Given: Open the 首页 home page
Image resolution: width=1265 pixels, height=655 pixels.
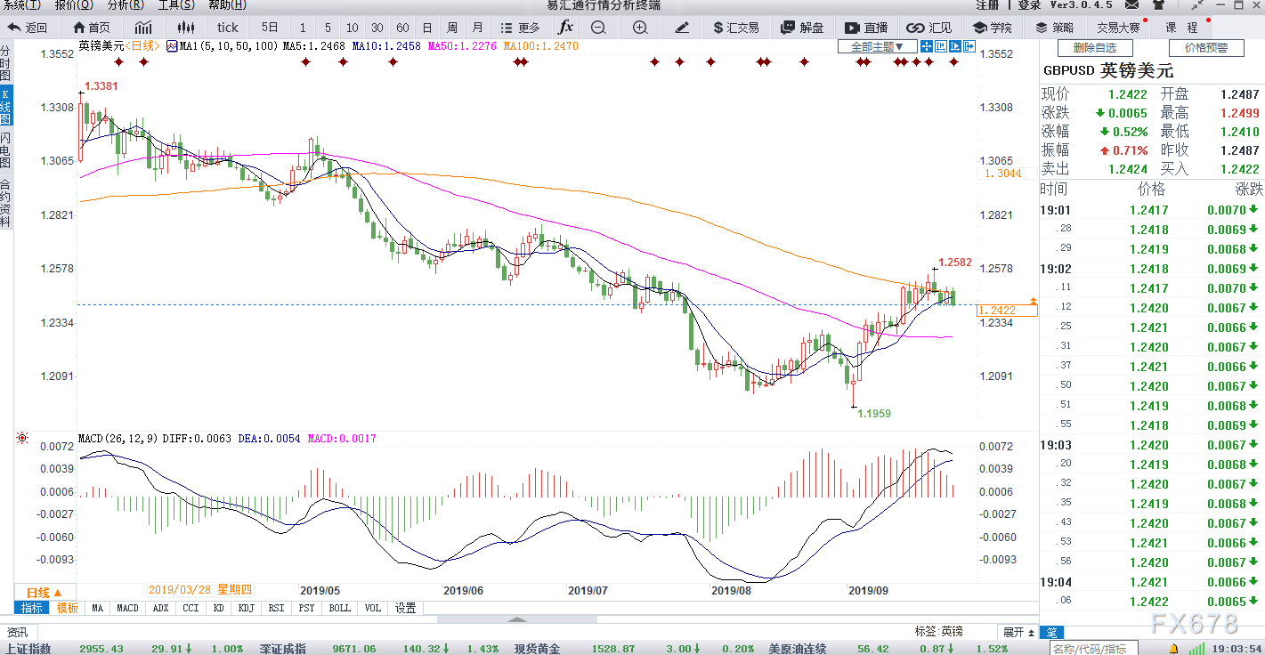Looking at the screenshot, I should pos(92,28).
